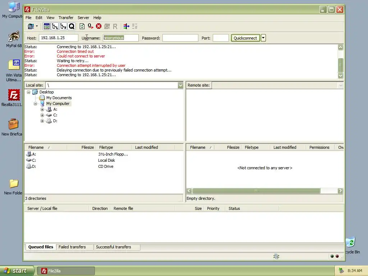The width and height of the screenshot is (368, 276).
Task: Select My Computer in local tree
Action: [x=58, y=103]
